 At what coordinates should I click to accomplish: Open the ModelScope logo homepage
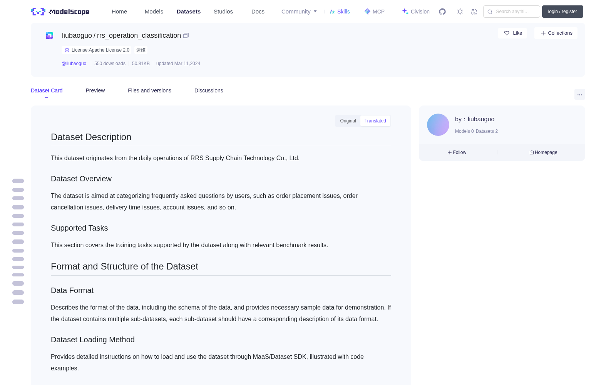[60, 12]
